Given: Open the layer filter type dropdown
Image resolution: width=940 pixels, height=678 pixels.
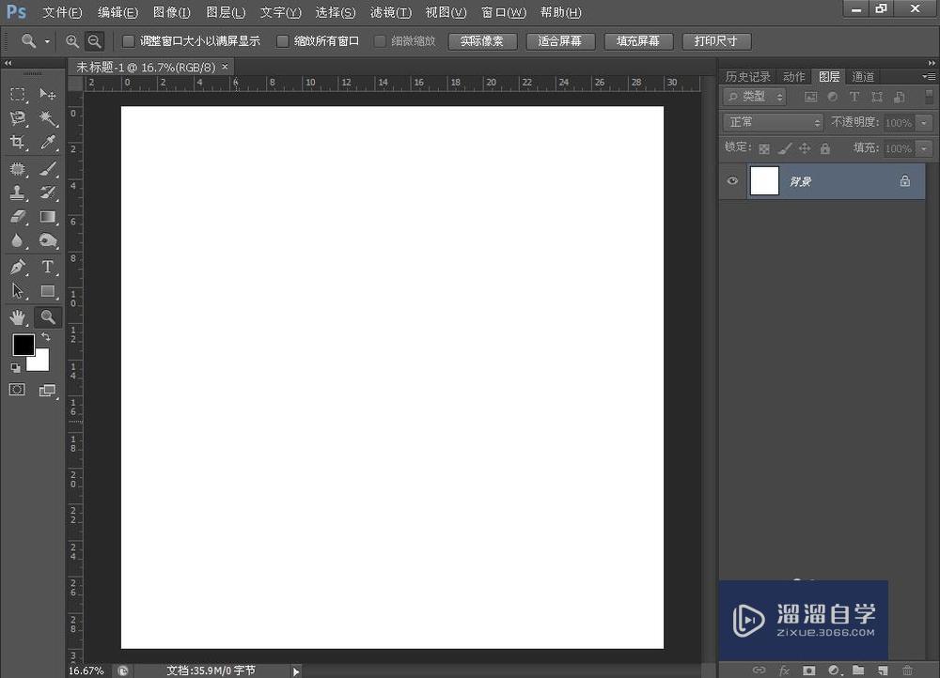Looking at the screenshot, I should coord(755,97).
